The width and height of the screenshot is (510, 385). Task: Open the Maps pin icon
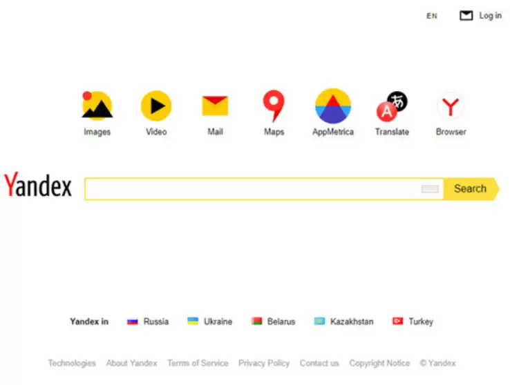tap(274, 106)
